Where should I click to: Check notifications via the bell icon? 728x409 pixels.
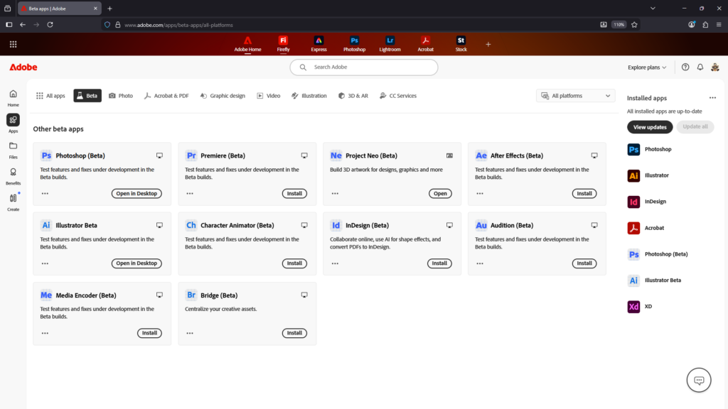click(700, 67)
